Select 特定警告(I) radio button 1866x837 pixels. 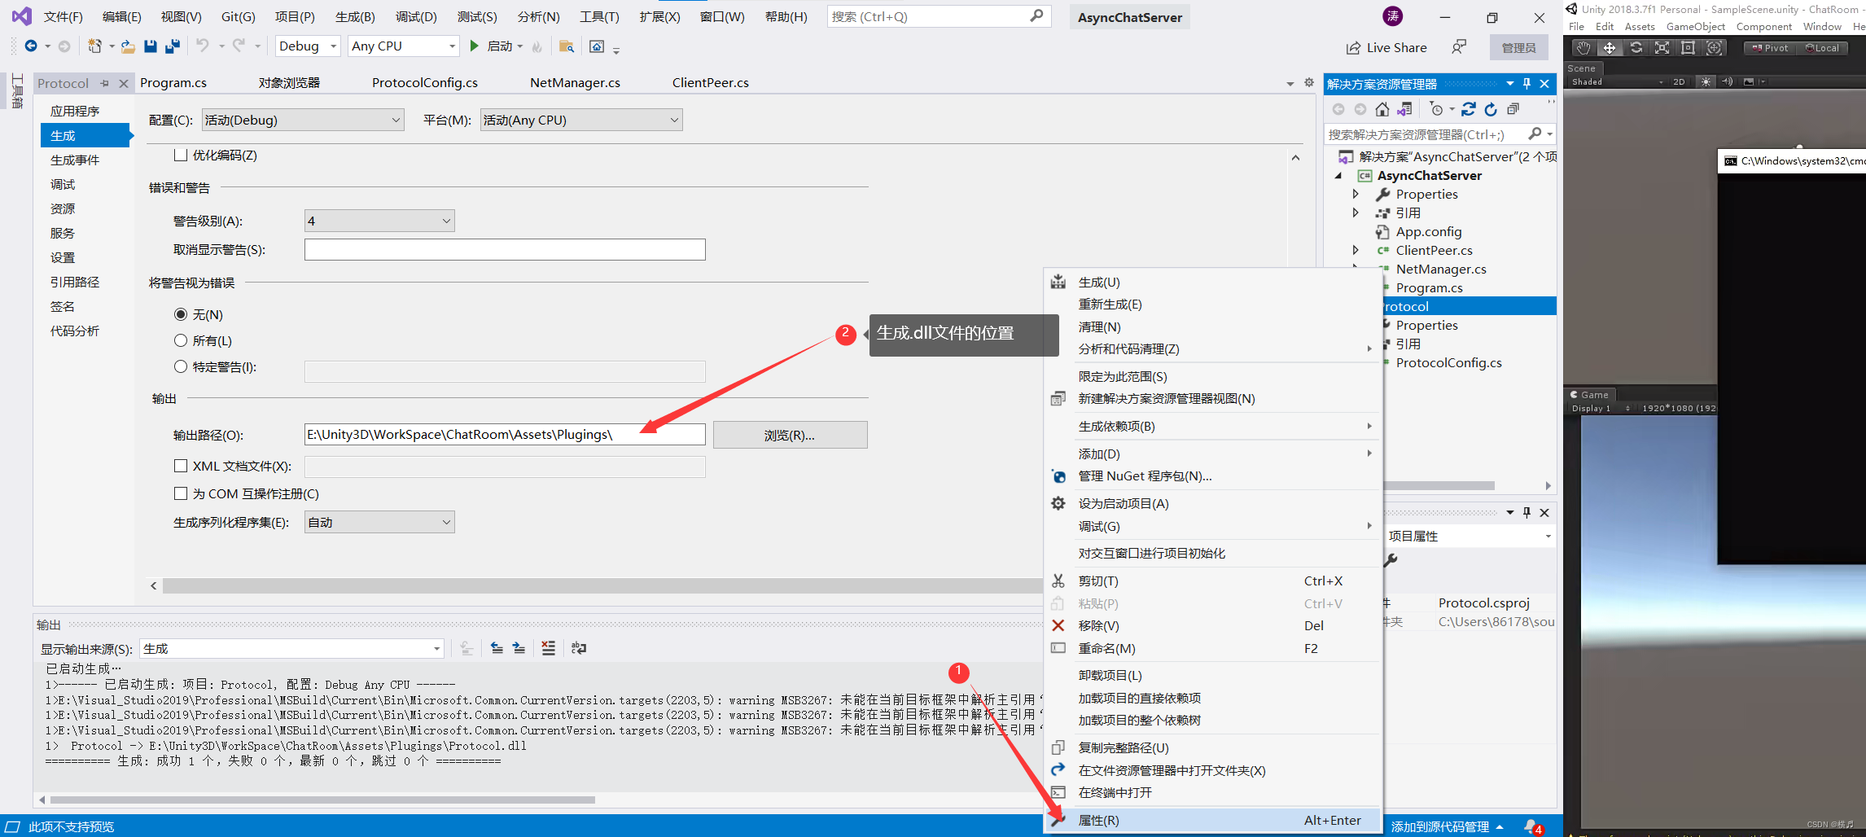[x=181, y=366]
